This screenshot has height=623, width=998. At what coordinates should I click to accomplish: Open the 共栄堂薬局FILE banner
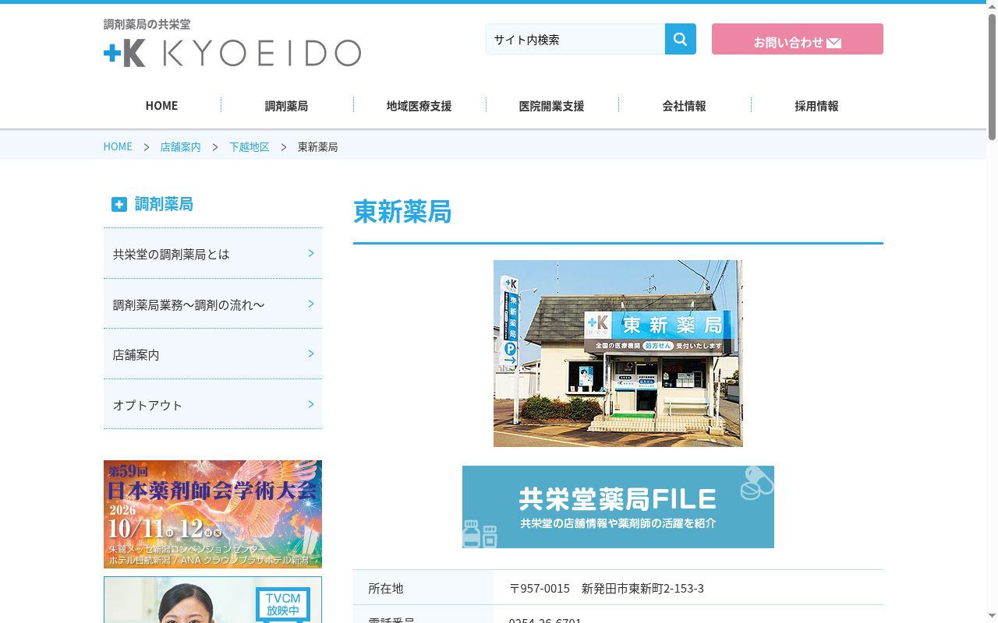(618, 507)
